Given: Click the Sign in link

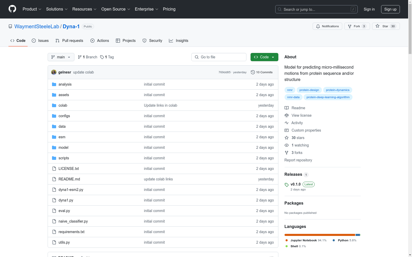Looking at the screenshot, I should (369, 9).
